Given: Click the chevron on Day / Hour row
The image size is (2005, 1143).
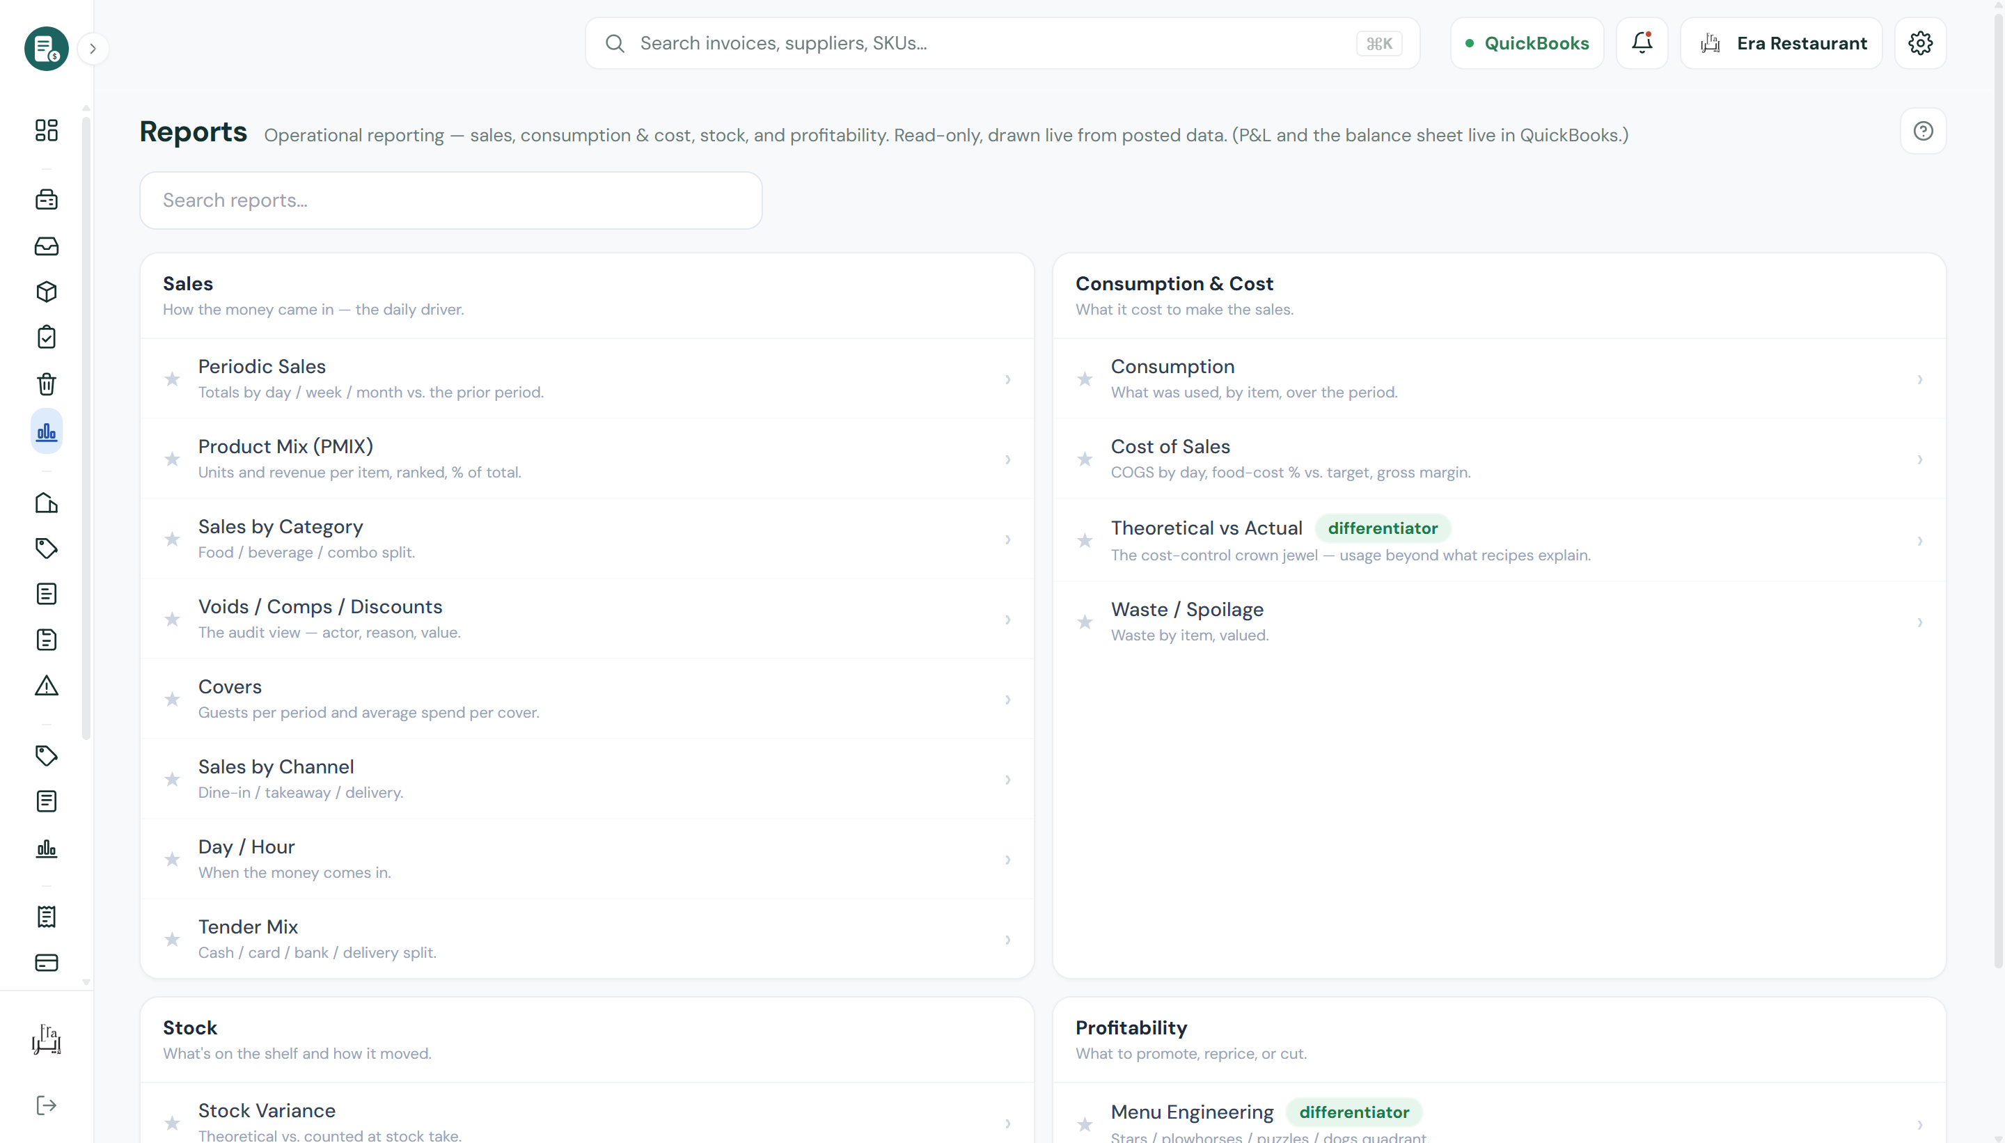Looking at the screenshot, I should [x=1008, y=860].
